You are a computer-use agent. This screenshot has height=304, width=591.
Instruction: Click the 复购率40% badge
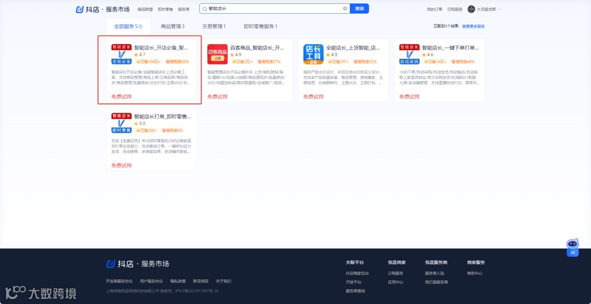pos(463,61)
